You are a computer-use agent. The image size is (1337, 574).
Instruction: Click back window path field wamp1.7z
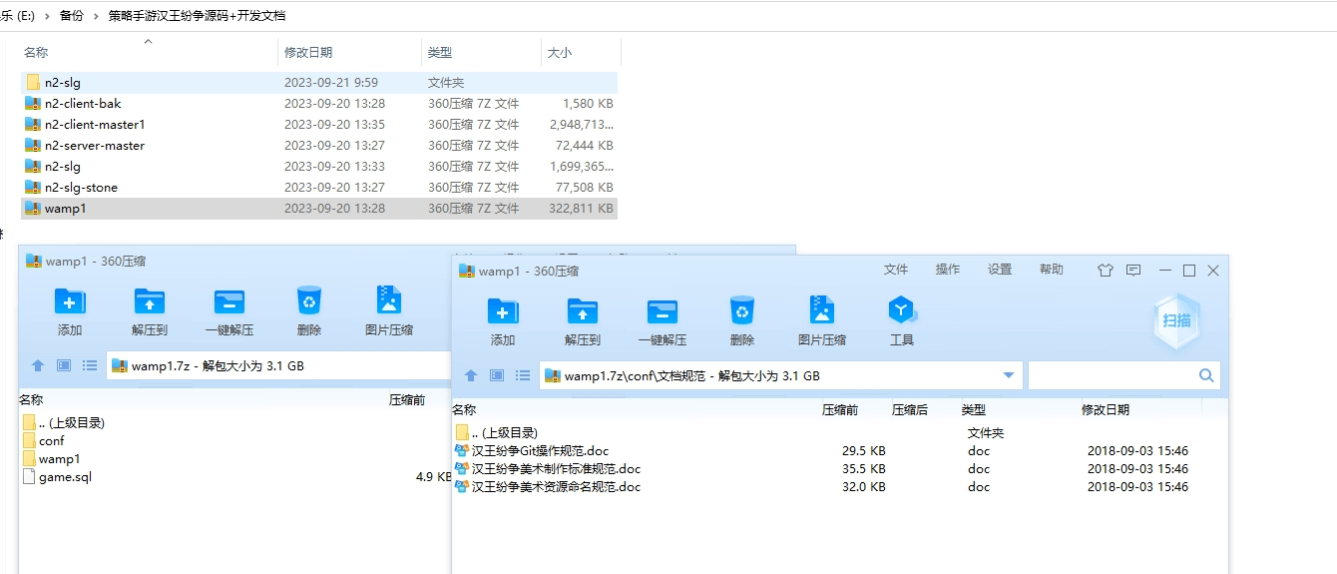tap(279, 365)
